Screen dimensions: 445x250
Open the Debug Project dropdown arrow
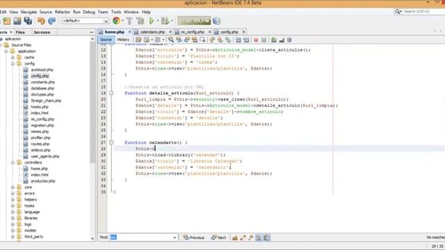172,21
